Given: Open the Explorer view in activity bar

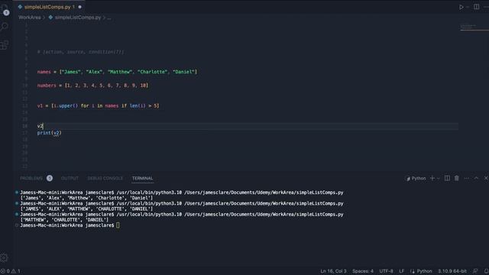Looking at the screenshot, I should pyautogui.click(x=5, y=9).
